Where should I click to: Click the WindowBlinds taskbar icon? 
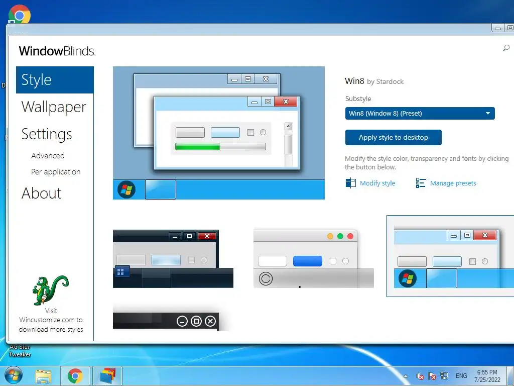107,376
